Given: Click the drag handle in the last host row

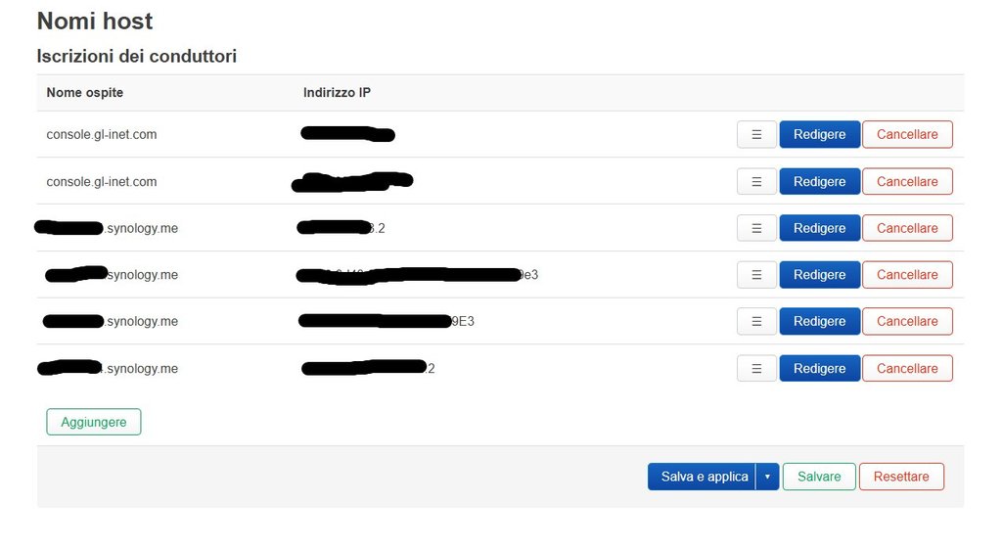Looking at the screenshot, I should click(756, 369).
